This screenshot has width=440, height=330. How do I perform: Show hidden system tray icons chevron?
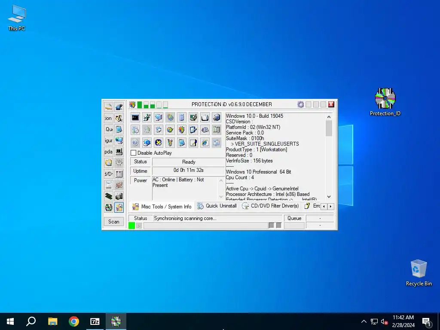(x=364, y=321)
